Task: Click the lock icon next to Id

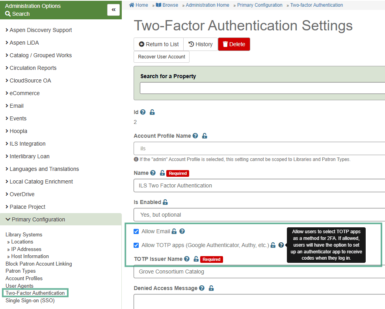Action: [x=152, y=112]
